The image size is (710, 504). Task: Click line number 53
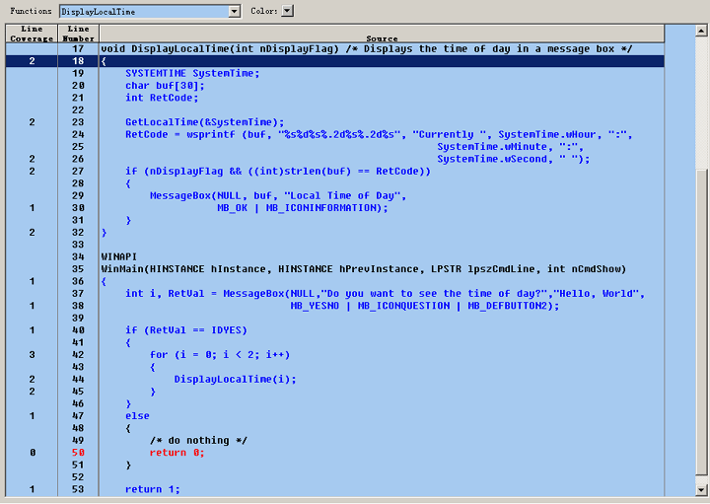pyautogui.click(x=78, y=489)
